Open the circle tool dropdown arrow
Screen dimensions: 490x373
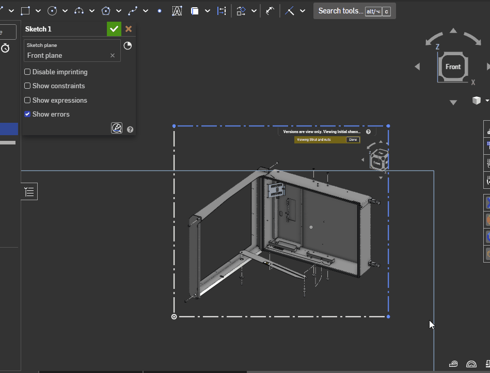pos(65,11)
